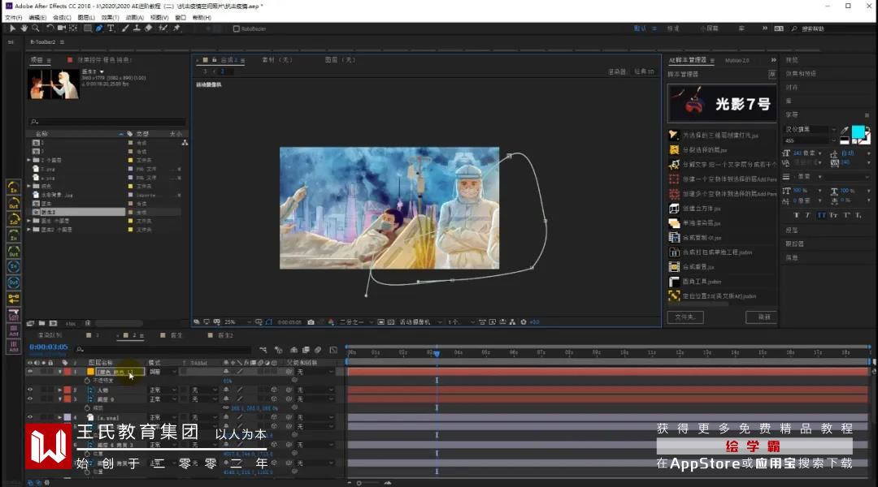This screenshot has height=487, width=878.
Task: Open the 文件(F) menu
Action: pos(14,17)
